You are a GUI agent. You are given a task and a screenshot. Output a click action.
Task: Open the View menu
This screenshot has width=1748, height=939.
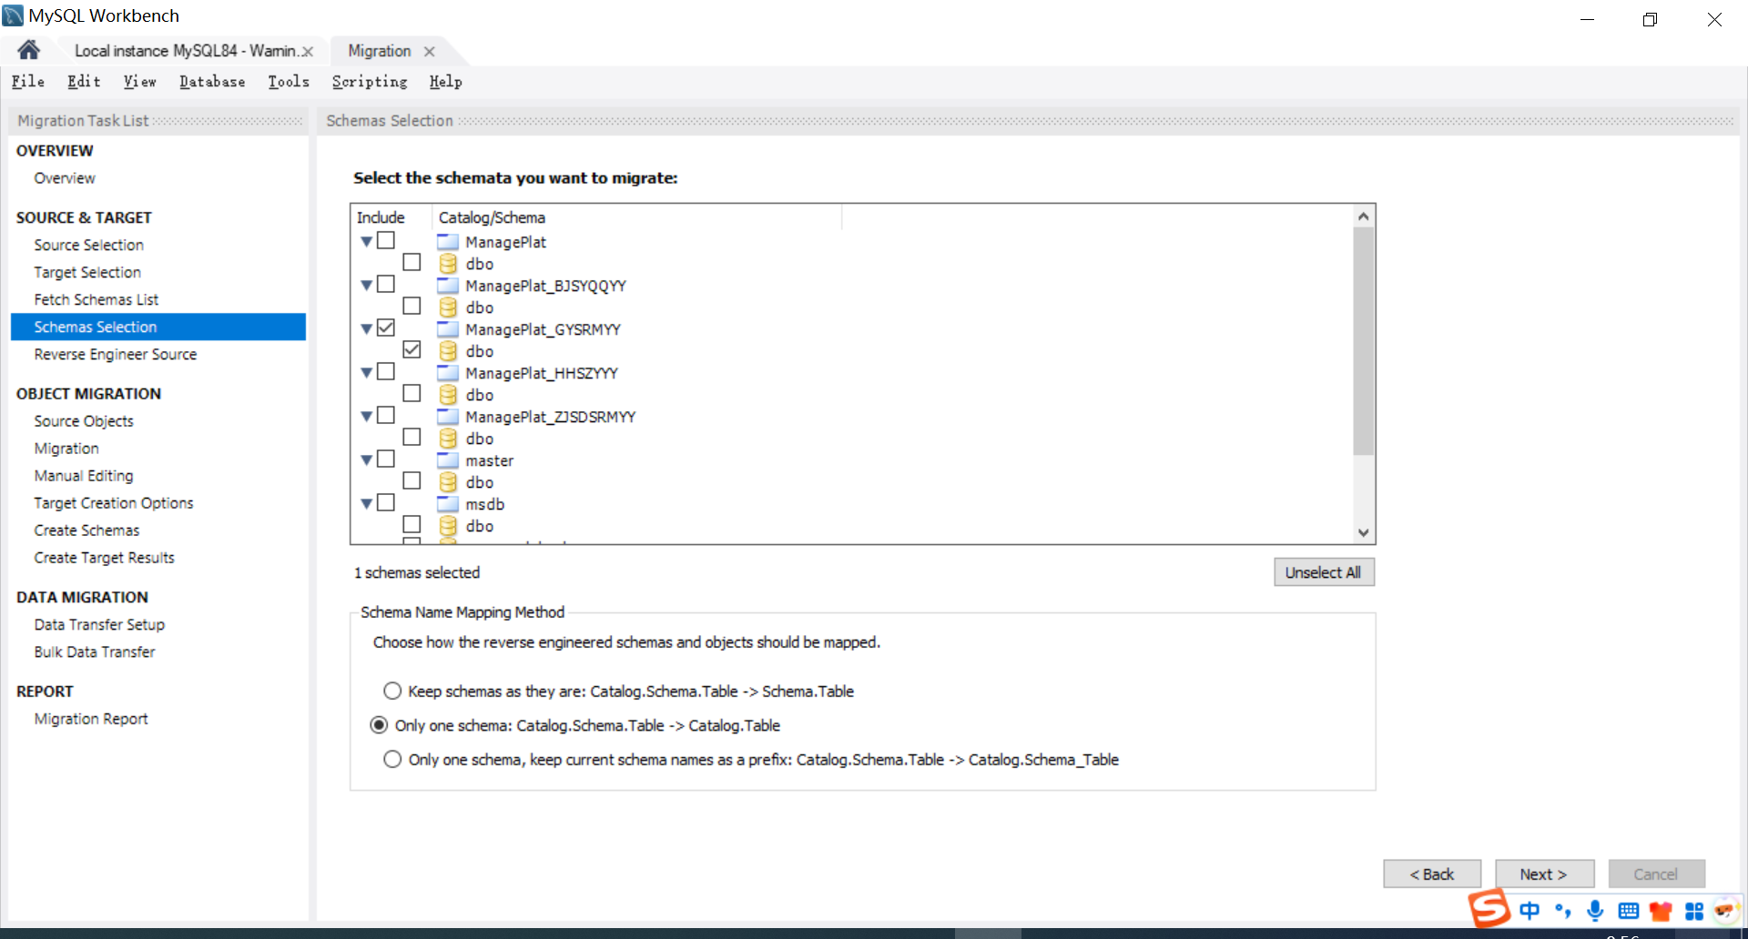click(139, 82)
